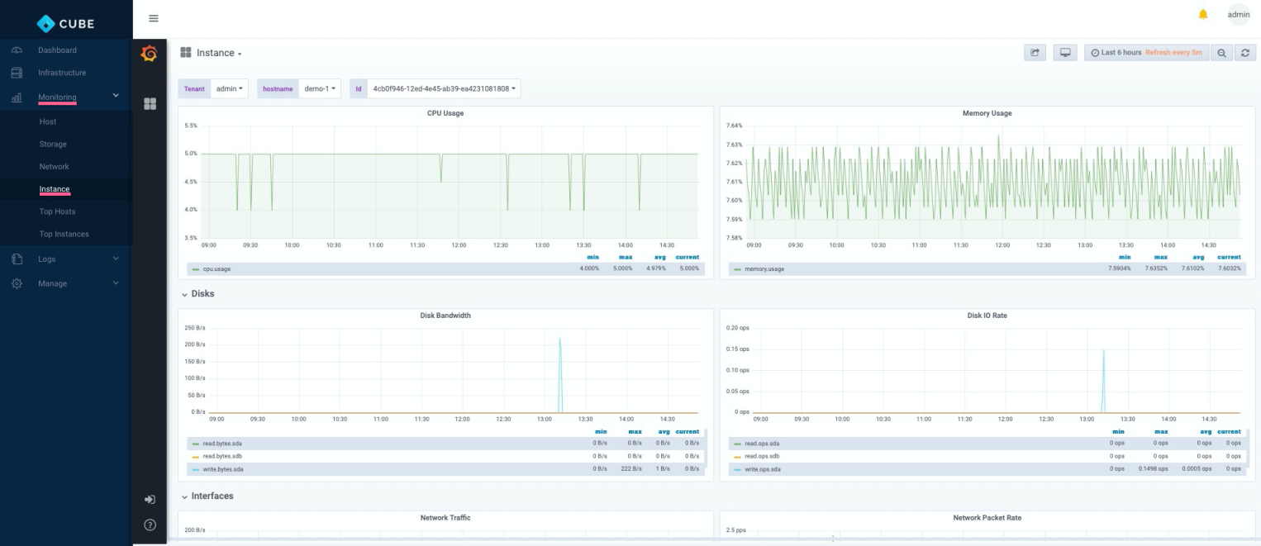
Task: Toggle the read.ops.sdb legend series
Action: (761, 456)
